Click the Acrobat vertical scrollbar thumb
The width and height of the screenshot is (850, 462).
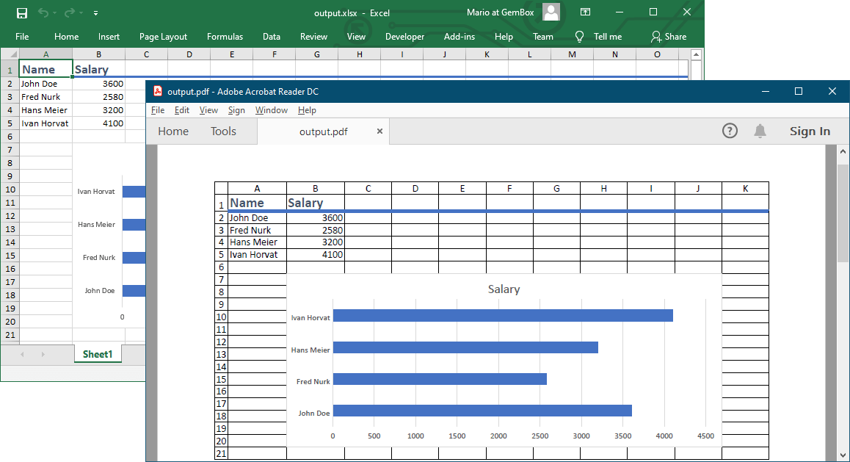click(843, 213)
